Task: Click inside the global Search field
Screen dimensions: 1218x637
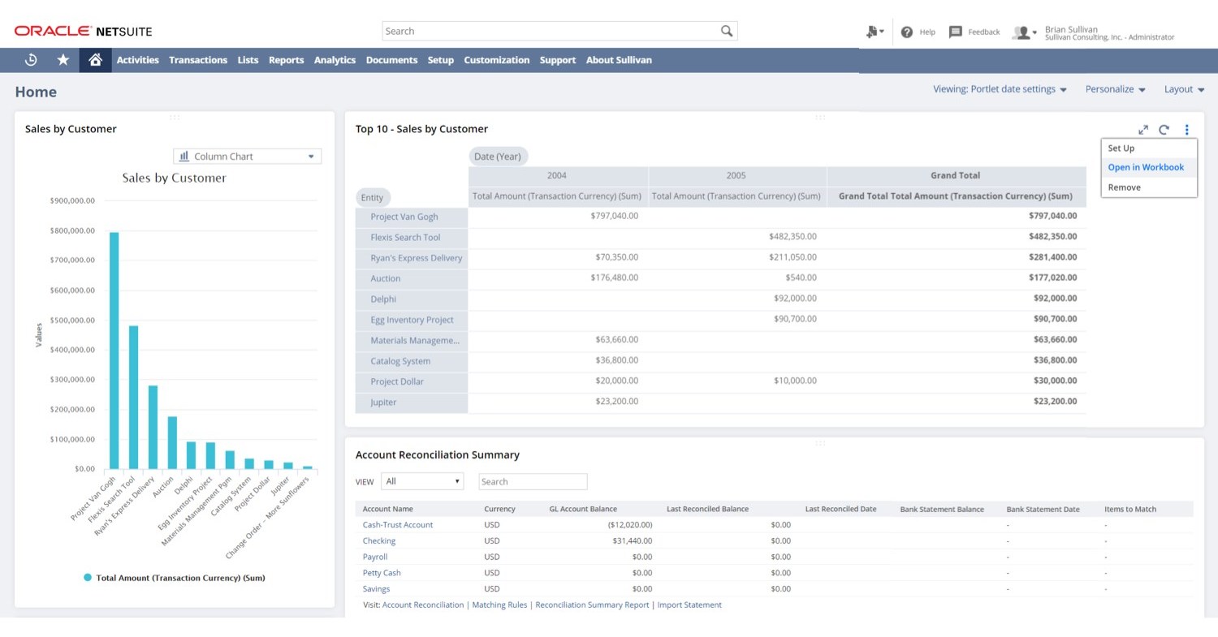Action: [552, 30]
